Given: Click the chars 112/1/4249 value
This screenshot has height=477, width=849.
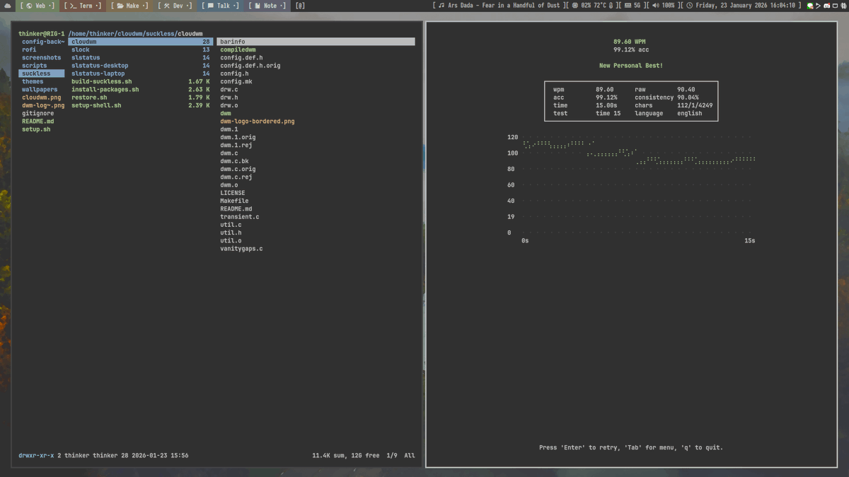Looking at the screenshot, I should click(695, 105).
